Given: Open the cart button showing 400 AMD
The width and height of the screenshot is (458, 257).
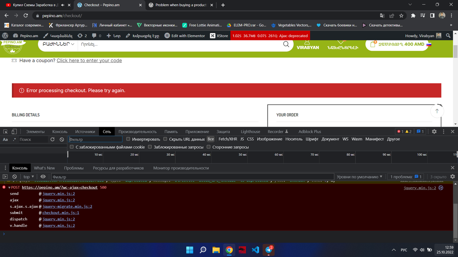Looking at the screenshot, I should coord(397,44).
